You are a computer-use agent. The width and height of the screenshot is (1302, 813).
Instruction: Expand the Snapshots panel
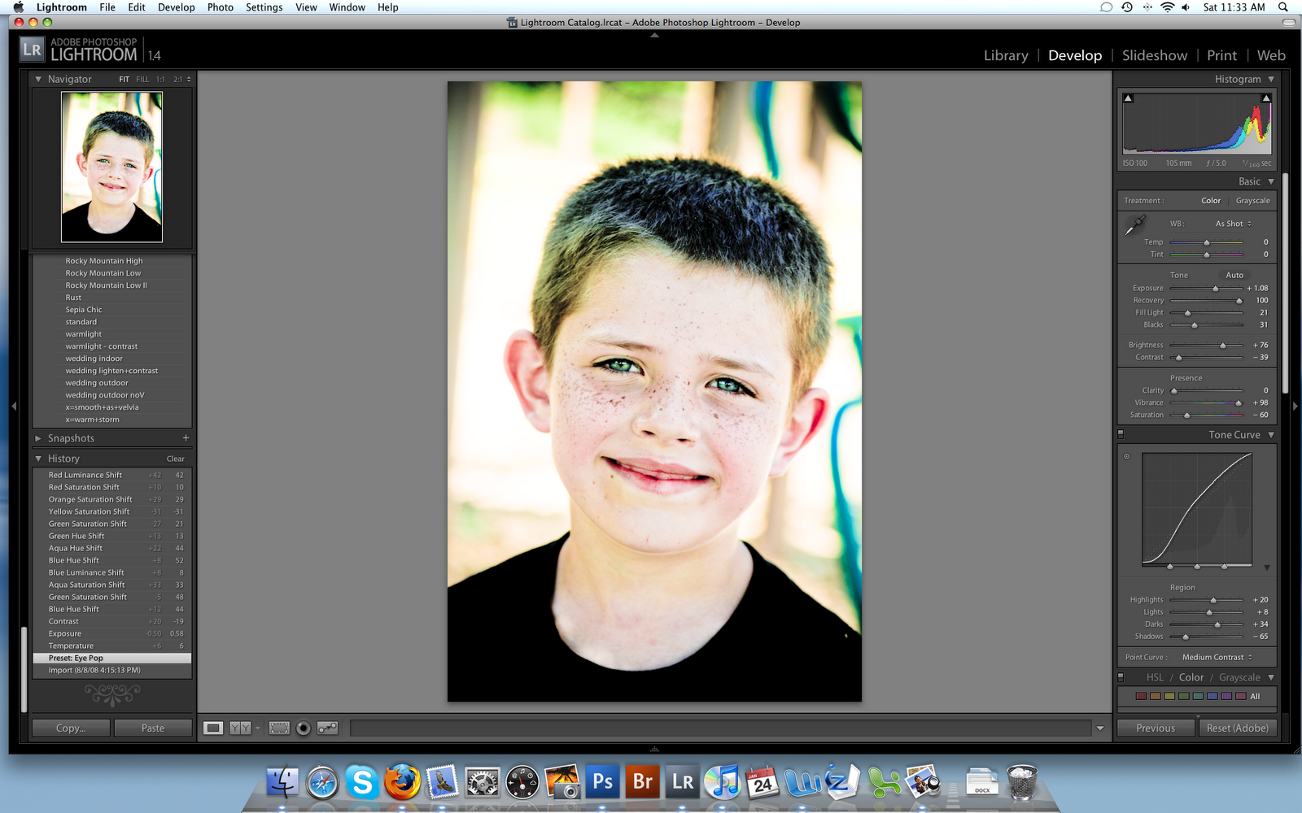(38, 438)
